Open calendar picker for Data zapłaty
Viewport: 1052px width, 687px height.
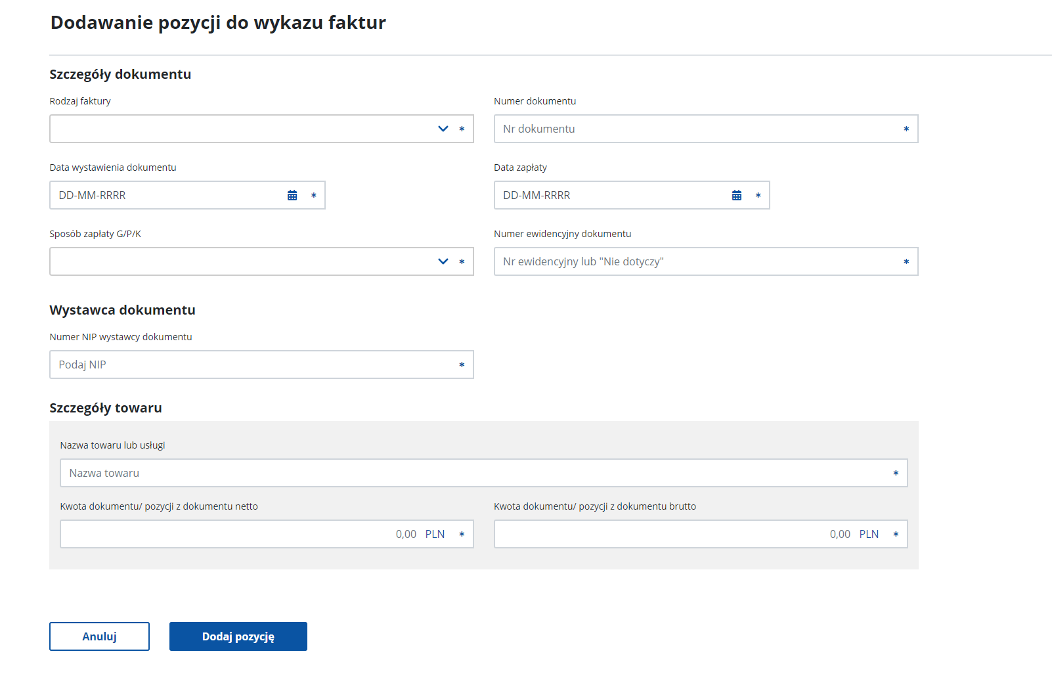[737, 195]
